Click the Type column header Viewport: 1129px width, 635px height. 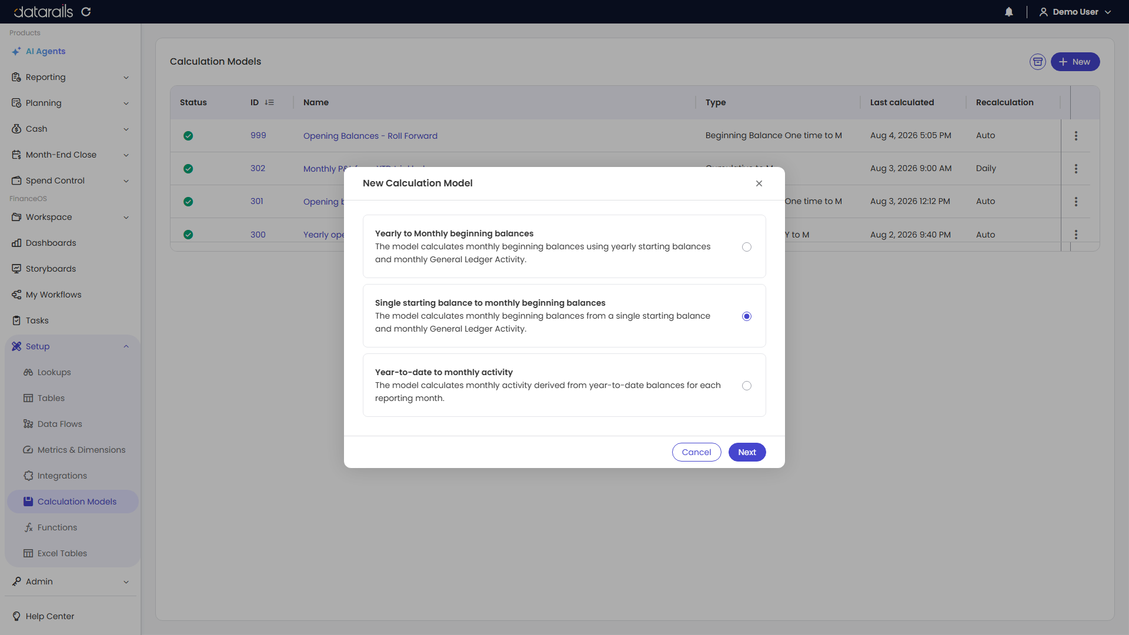point(716,102)
